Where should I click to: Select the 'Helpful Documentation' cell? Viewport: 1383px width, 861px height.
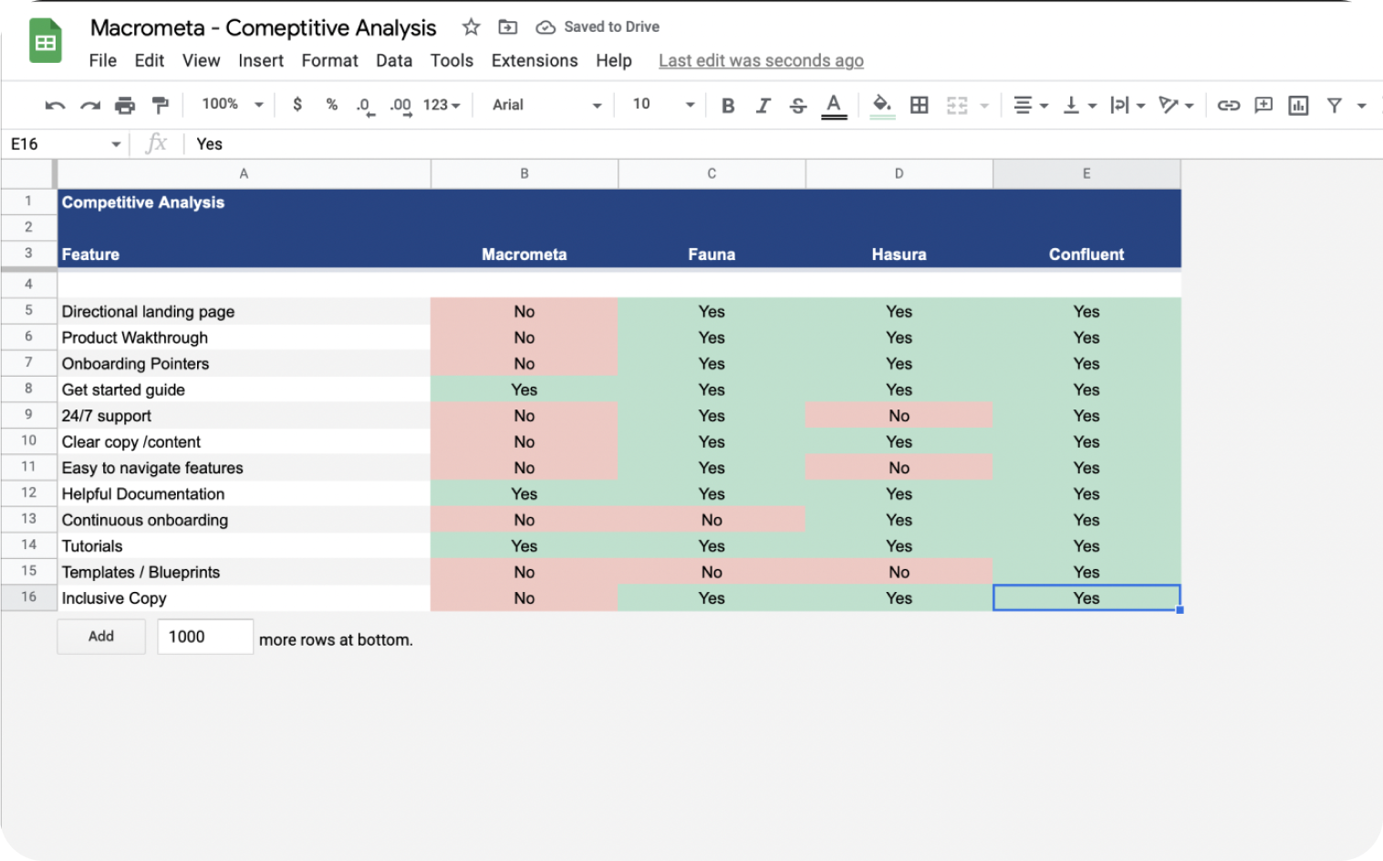(244, 493)
